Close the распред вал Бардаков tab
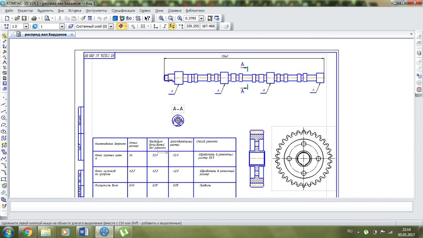Screen dimensions: 423x238 click(72, 34)
